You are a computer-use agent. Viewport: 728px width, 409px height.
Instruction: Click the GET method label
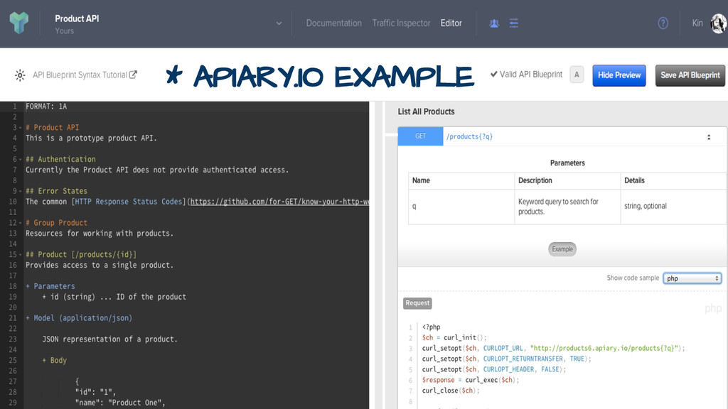(420, 136)
